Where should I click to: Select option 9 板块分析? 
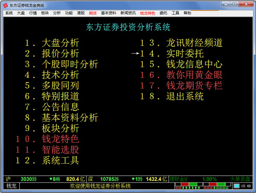(x=52, y=128)
